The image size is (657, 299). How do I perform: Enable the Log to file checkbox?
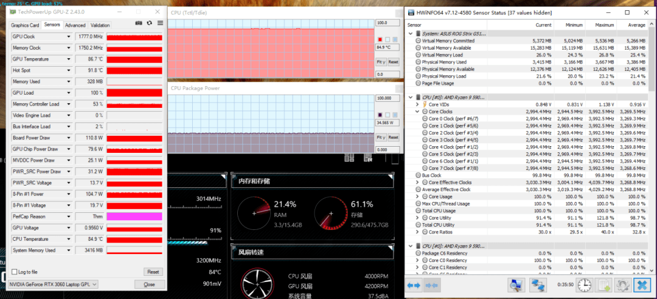tap(15, 272)
